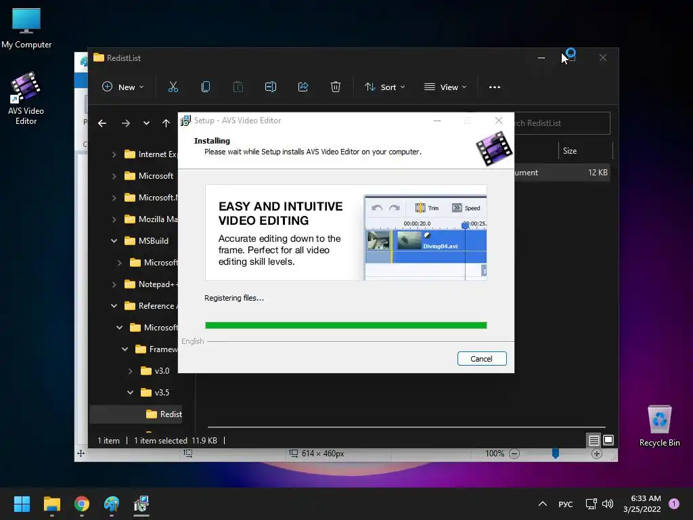Open the Sort dropdown menu
693x520 pixels.
(384, 87)
